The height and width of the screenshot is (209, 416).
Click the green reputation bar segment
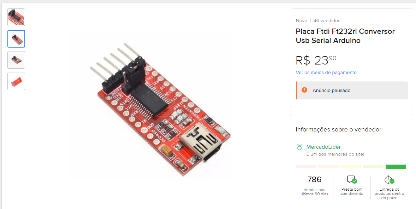click(x=396, y=167)
